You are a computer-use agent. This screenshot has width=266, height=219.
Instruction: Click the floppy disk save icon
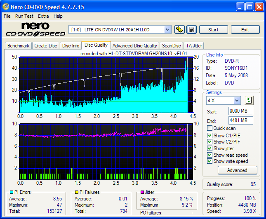pyautogui.click(x=191, y=29)
